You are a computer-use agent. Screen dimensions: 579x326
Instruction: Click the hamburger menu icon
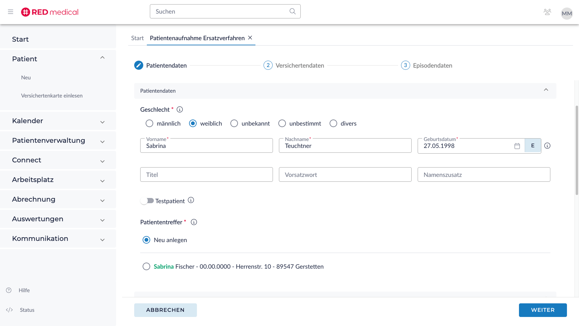(x=11, y=12)
